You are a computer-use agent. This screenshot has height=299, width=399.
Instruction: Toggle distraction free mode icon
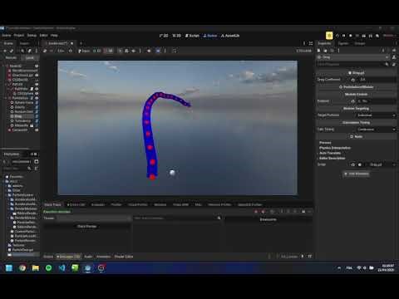311,43
